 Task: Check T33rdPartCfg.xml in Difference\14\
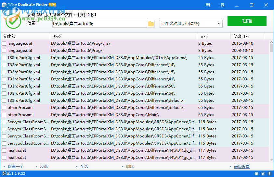click(4, 65)
